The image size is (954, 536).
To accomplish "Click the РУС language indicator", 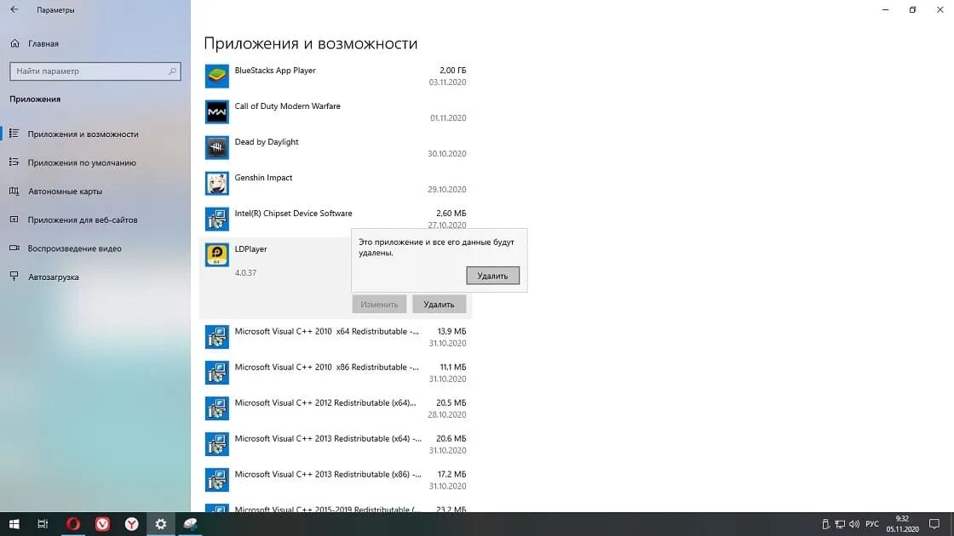I will [x=872, y=524].
